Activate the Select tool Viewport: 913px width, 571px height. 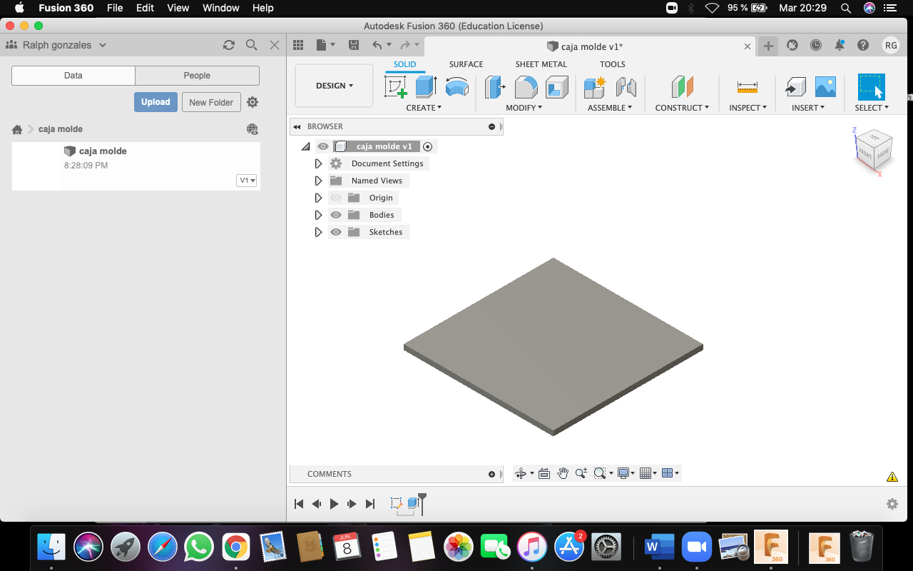pos(871,87)
